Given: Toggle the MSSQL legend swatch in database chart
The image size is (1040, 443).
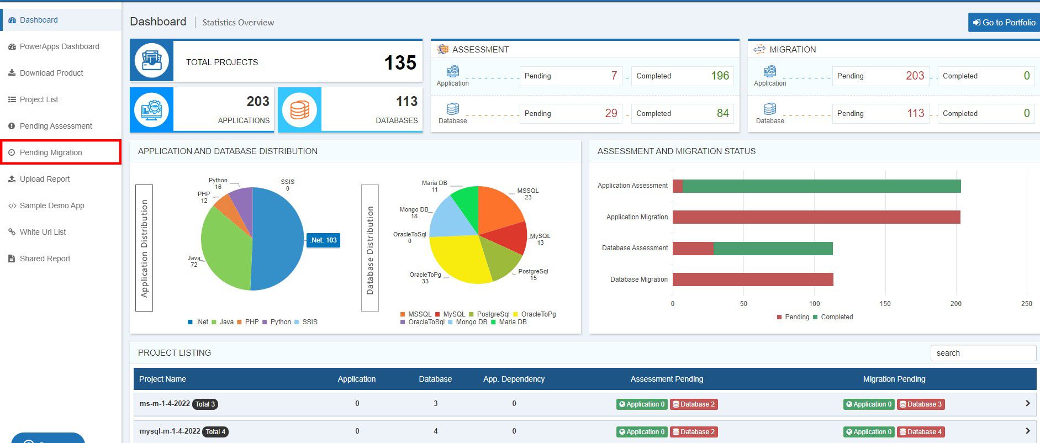Looking at the screenshot, I should (403, 314).
